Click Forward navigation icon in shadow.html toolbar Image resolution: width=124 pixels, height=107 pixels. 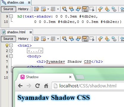point(53,39)
